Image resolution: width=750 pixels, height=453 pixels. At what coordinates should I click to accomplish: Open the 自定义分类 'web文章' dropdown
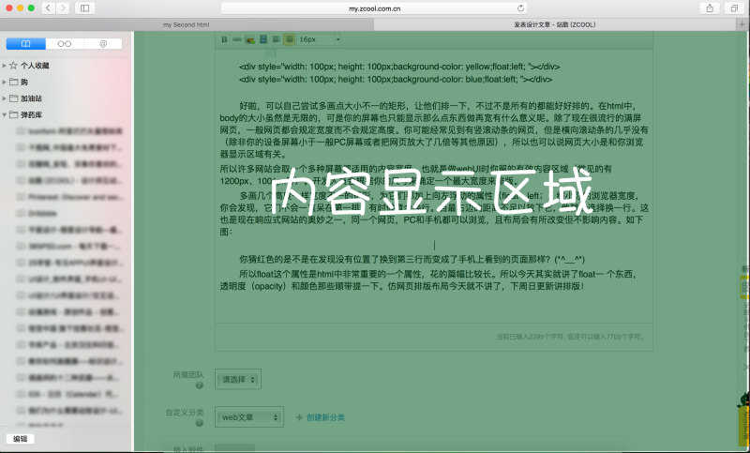249,417
